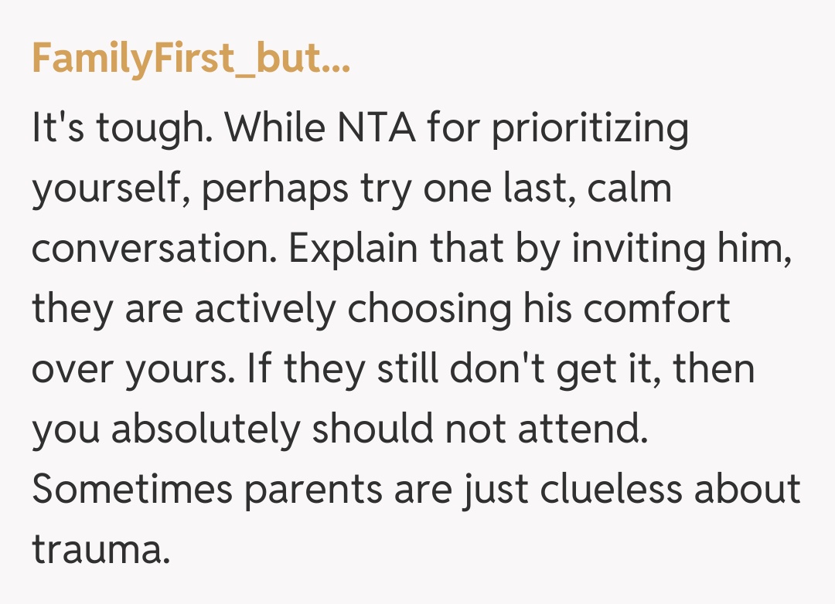
Task: Click the word "absolutely" in the comment
Action: [204, 429]
